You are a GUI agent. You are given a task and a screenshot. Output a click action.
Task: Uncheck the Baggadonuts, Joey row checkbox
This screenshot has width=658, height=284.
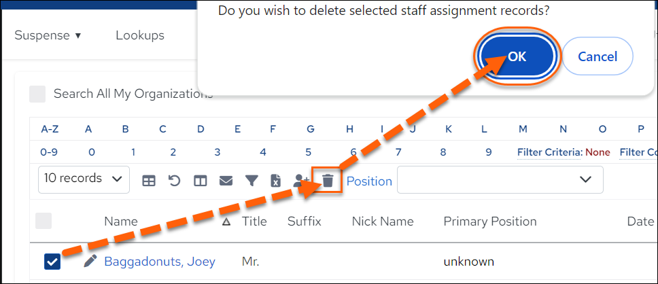[52, 262]
